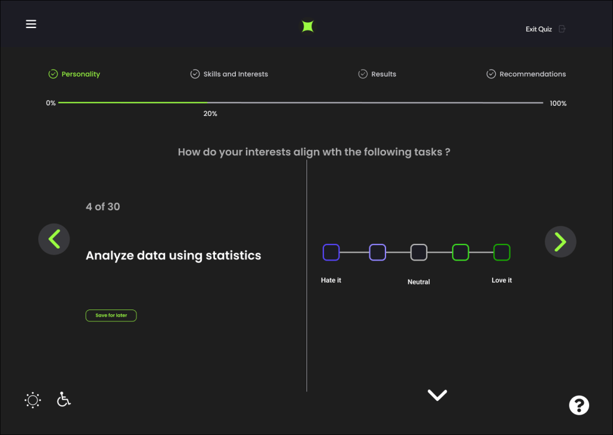The height and width of the screenshot is (435, 613).
Task: Open the hamburger menu
Action: (31, 24)
